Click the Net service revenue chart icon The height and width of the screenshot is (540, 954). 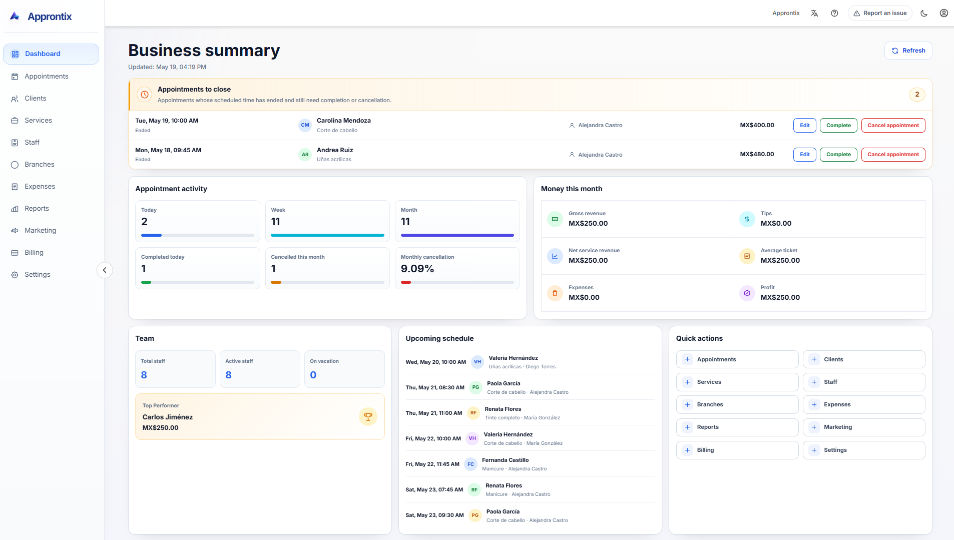555,256
